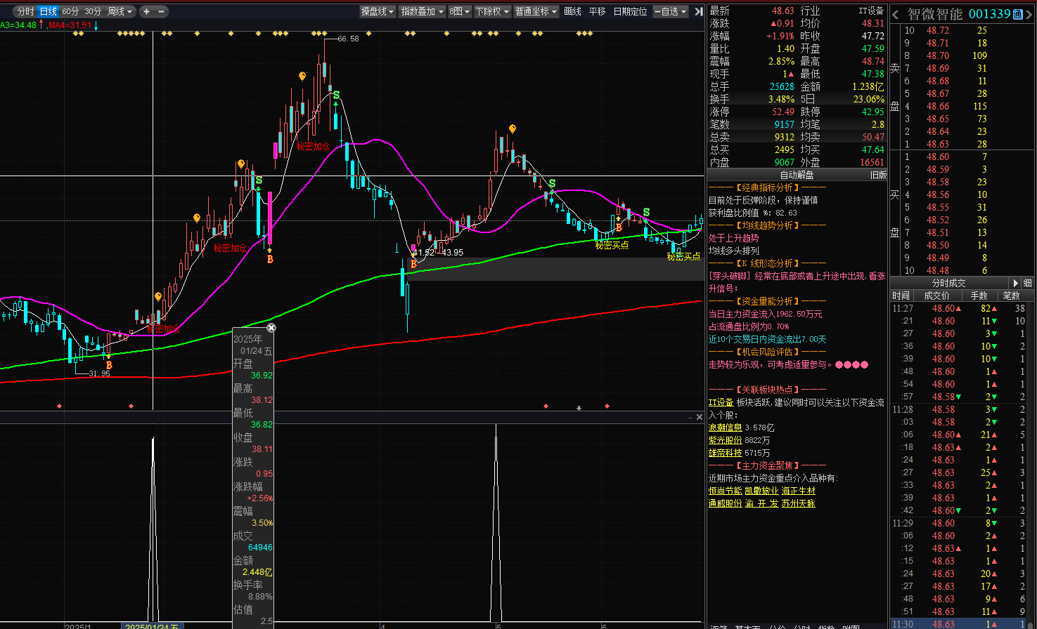
Task: Open 海正生材 stock link
Action: click(x=799, y=491)
